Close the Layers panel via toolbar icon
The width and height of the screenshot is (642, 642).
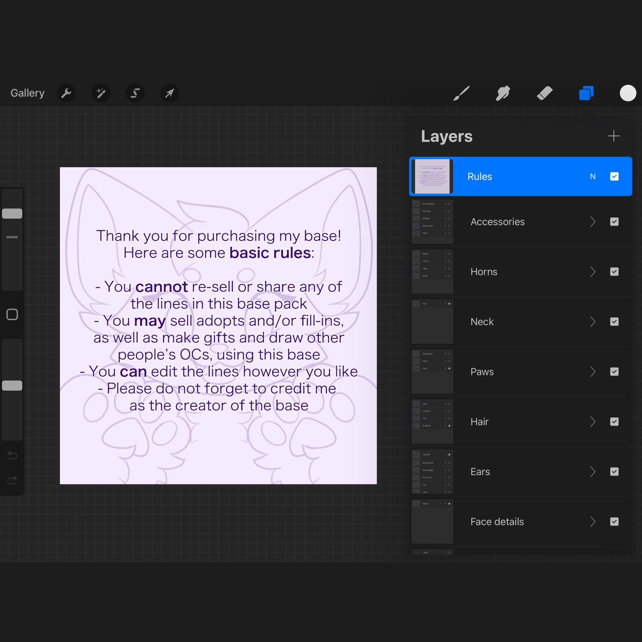(586, 93)
